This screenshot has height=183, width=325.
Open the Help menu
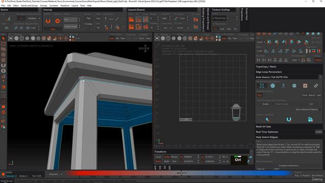pos(89,6)
